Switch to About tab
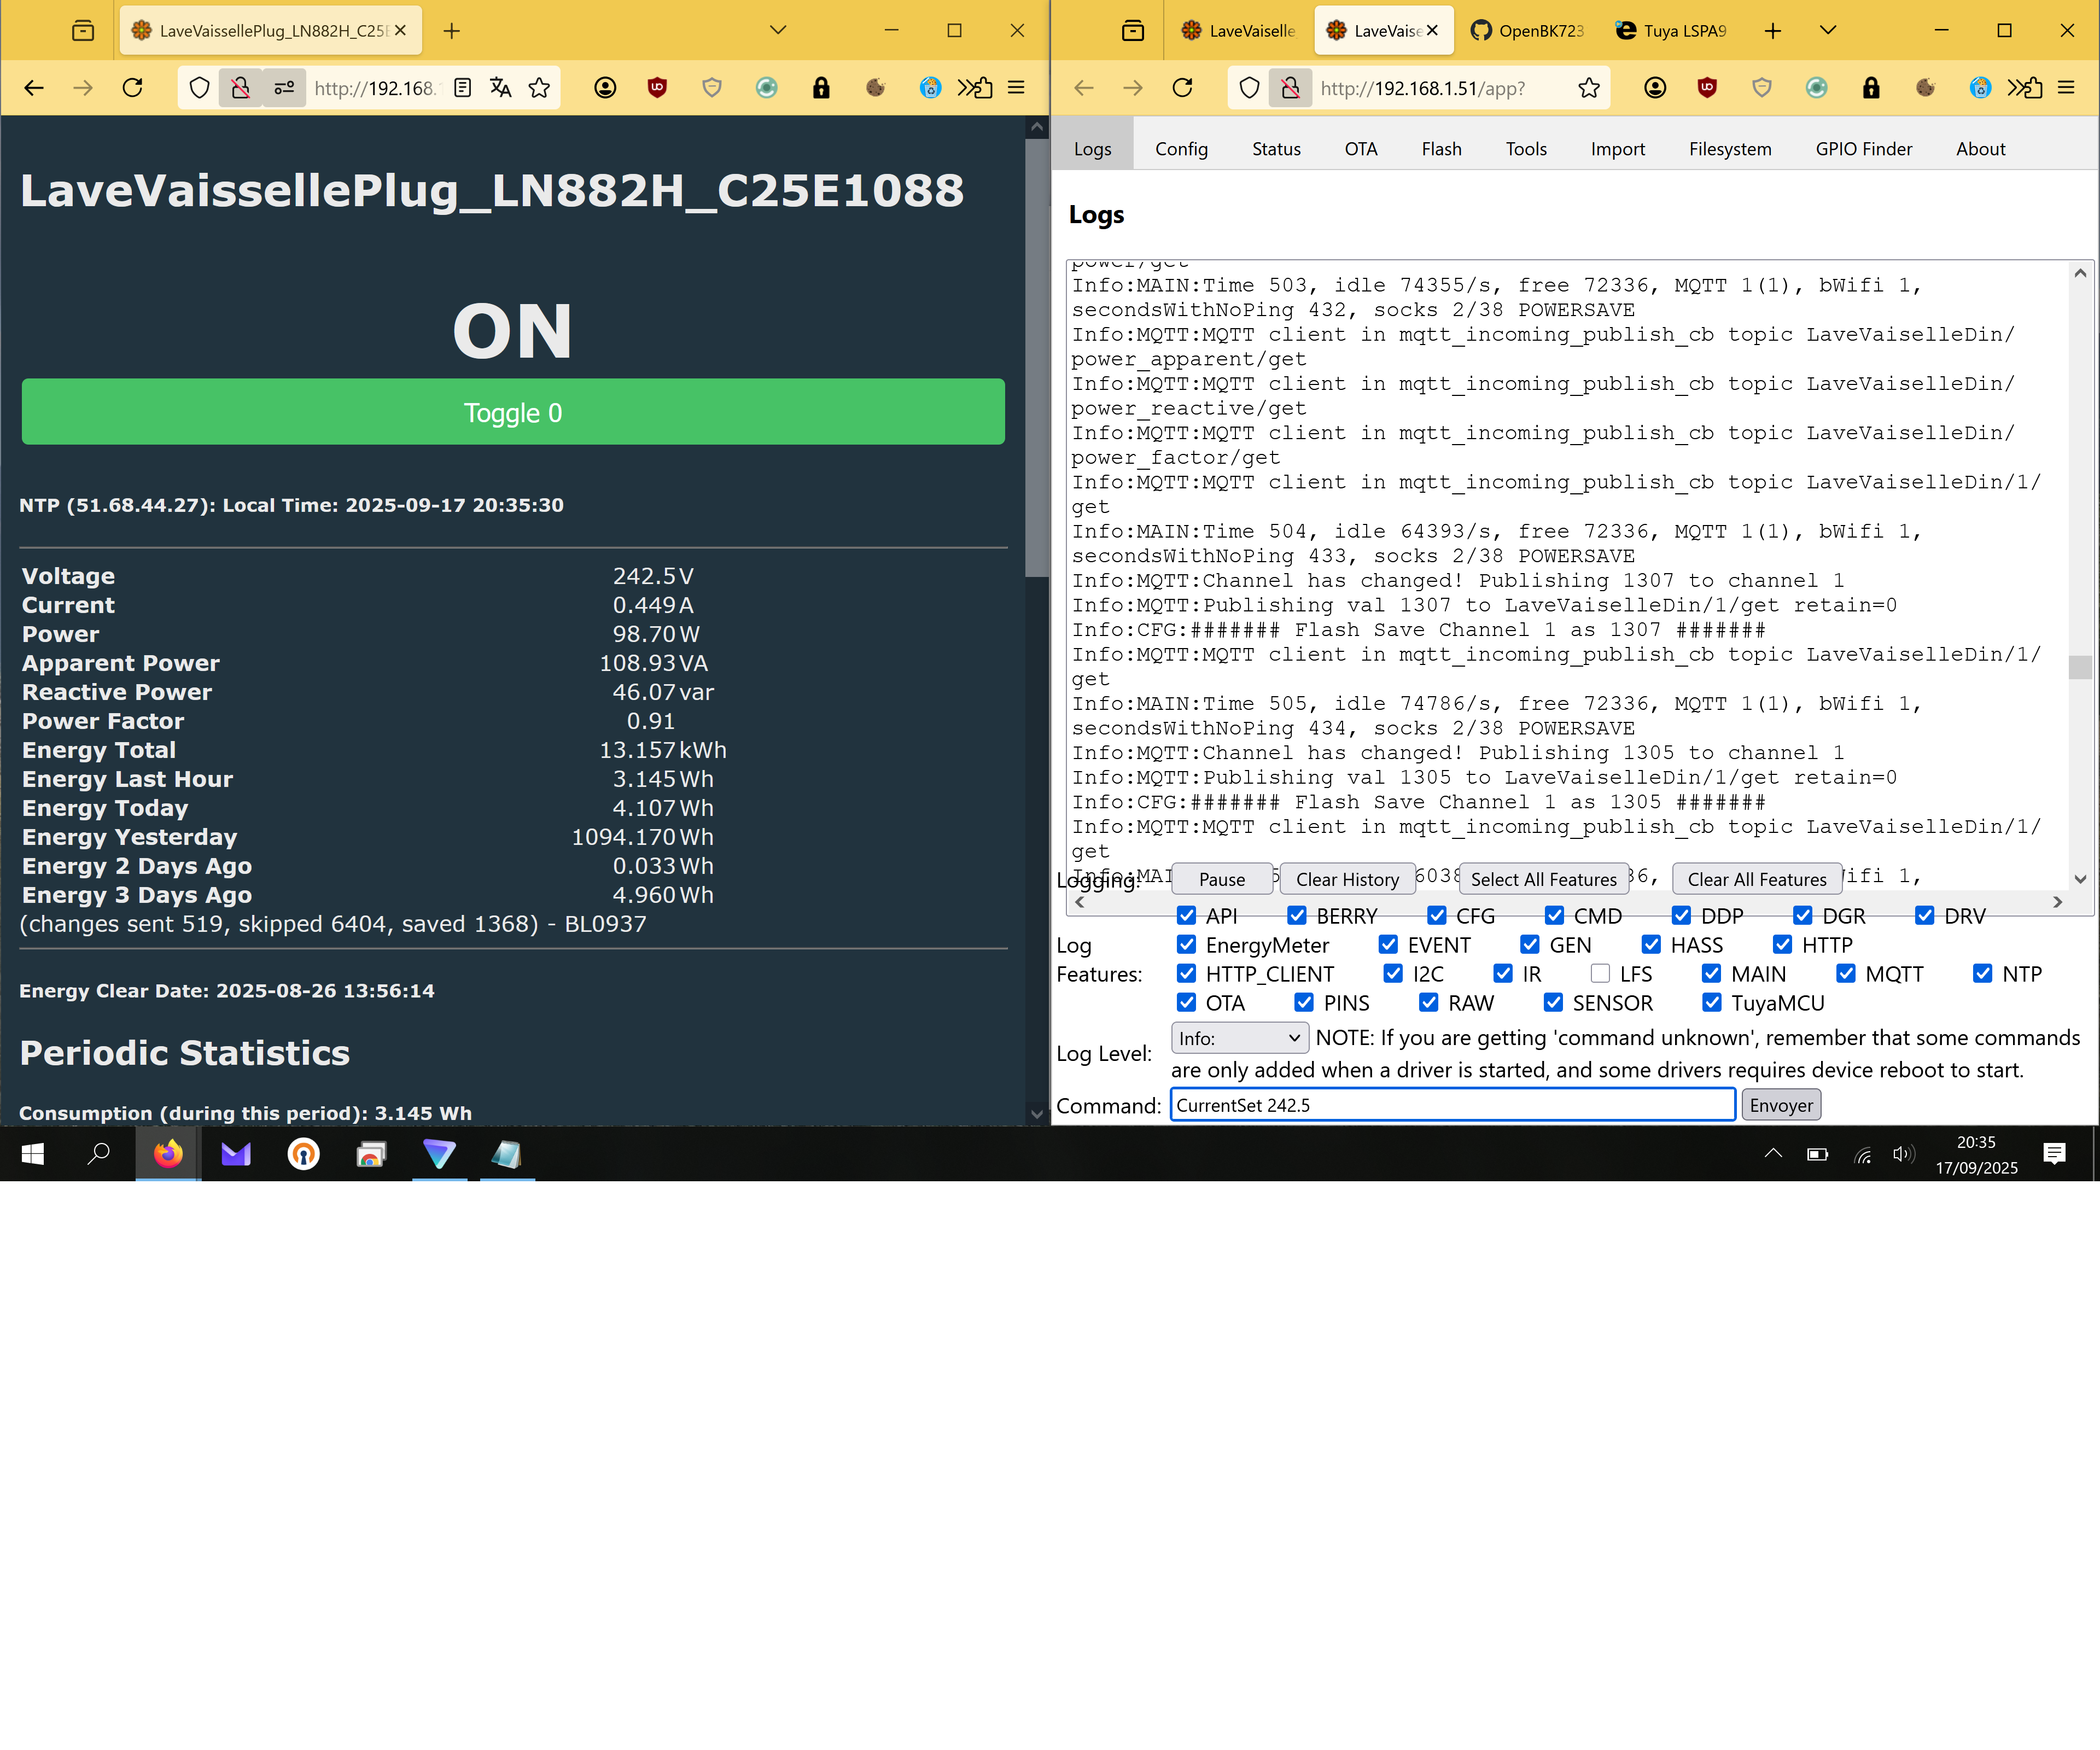This screenshot has height=1750, width=2100. tap(1980, 149)
